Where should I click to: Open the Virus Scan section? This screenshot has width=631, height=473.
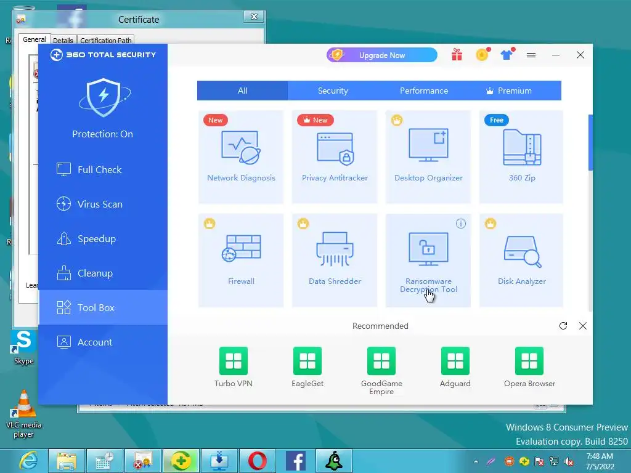(x=103, y=204)
